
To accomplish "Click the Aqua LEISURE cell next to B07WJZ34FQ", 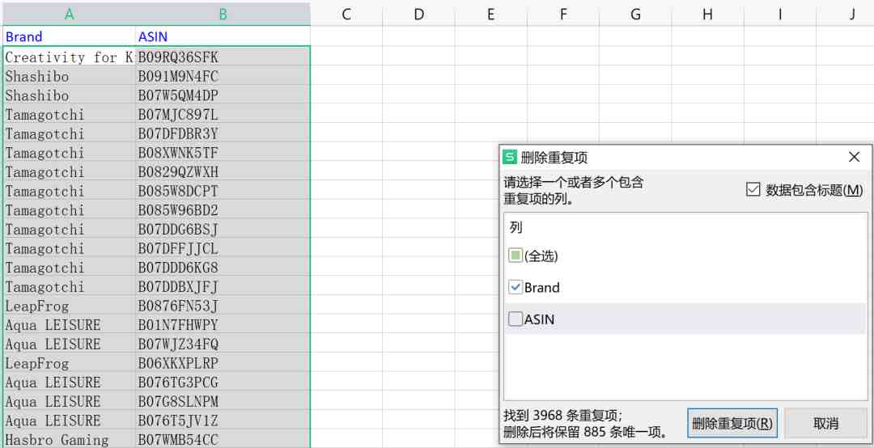I will (x=69, y=344).
